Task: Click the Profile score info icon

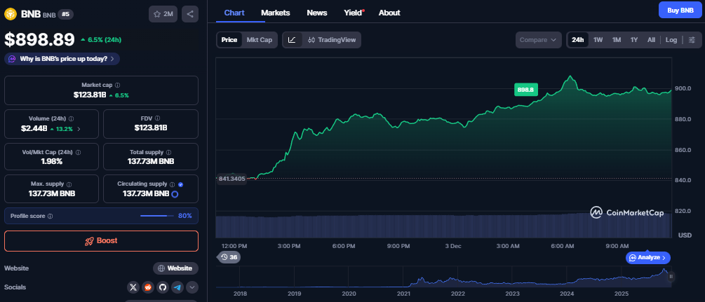Action: click(50, 216)
